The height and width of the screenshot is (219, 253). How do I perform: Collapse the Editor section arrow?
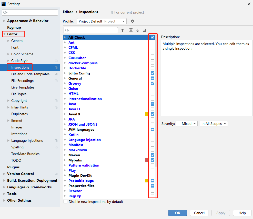coord(4,34)
